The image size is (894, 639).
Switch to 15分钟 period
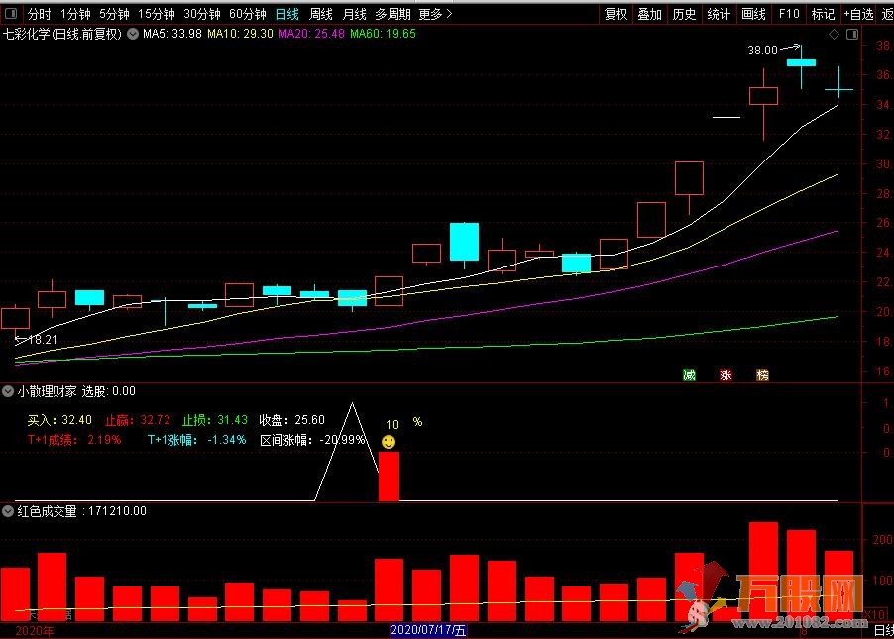point(157,14)
